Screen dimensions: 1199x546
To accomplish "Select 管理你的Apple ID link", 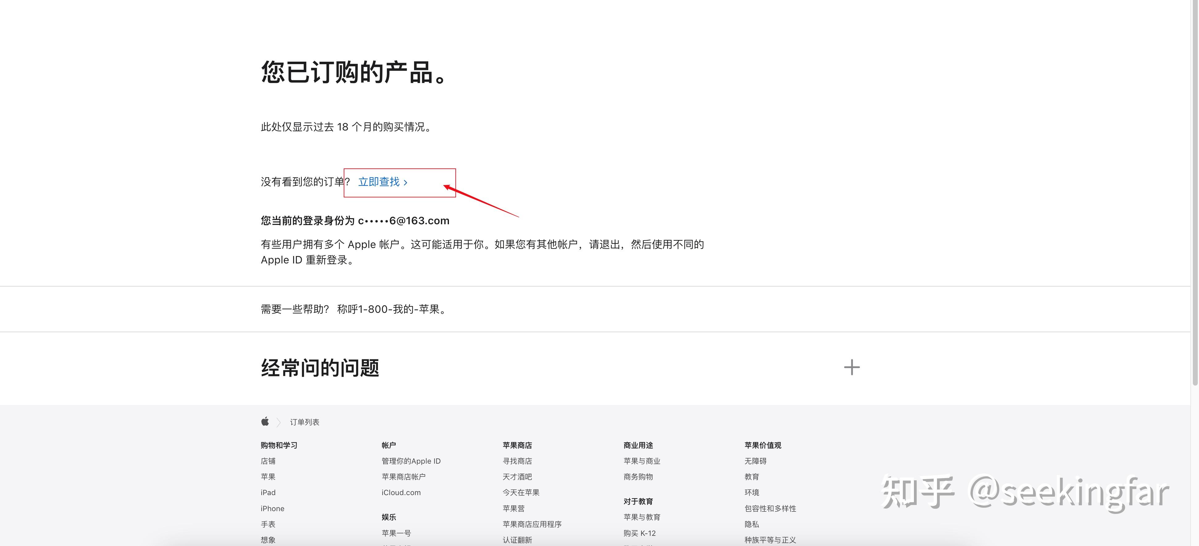I will 411,461.
